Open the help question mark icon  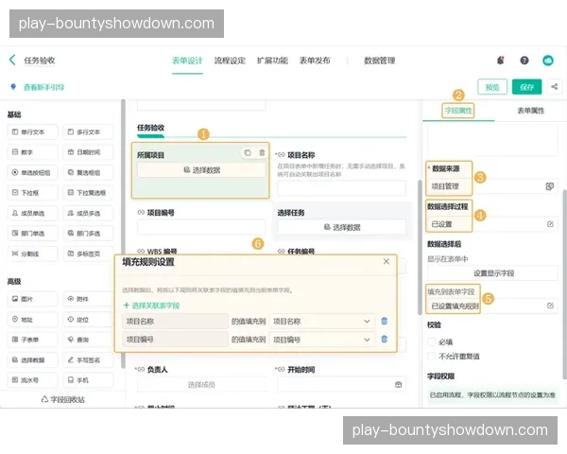pyautogui.click(x=524, y=61)
